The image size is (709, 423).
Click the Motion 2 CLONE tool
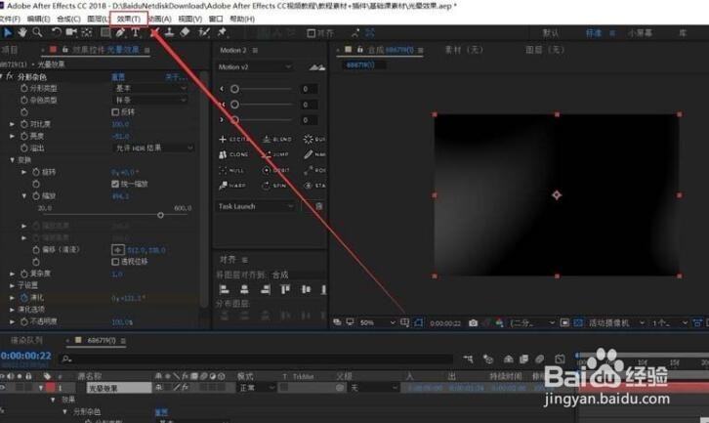pos(233,154)
